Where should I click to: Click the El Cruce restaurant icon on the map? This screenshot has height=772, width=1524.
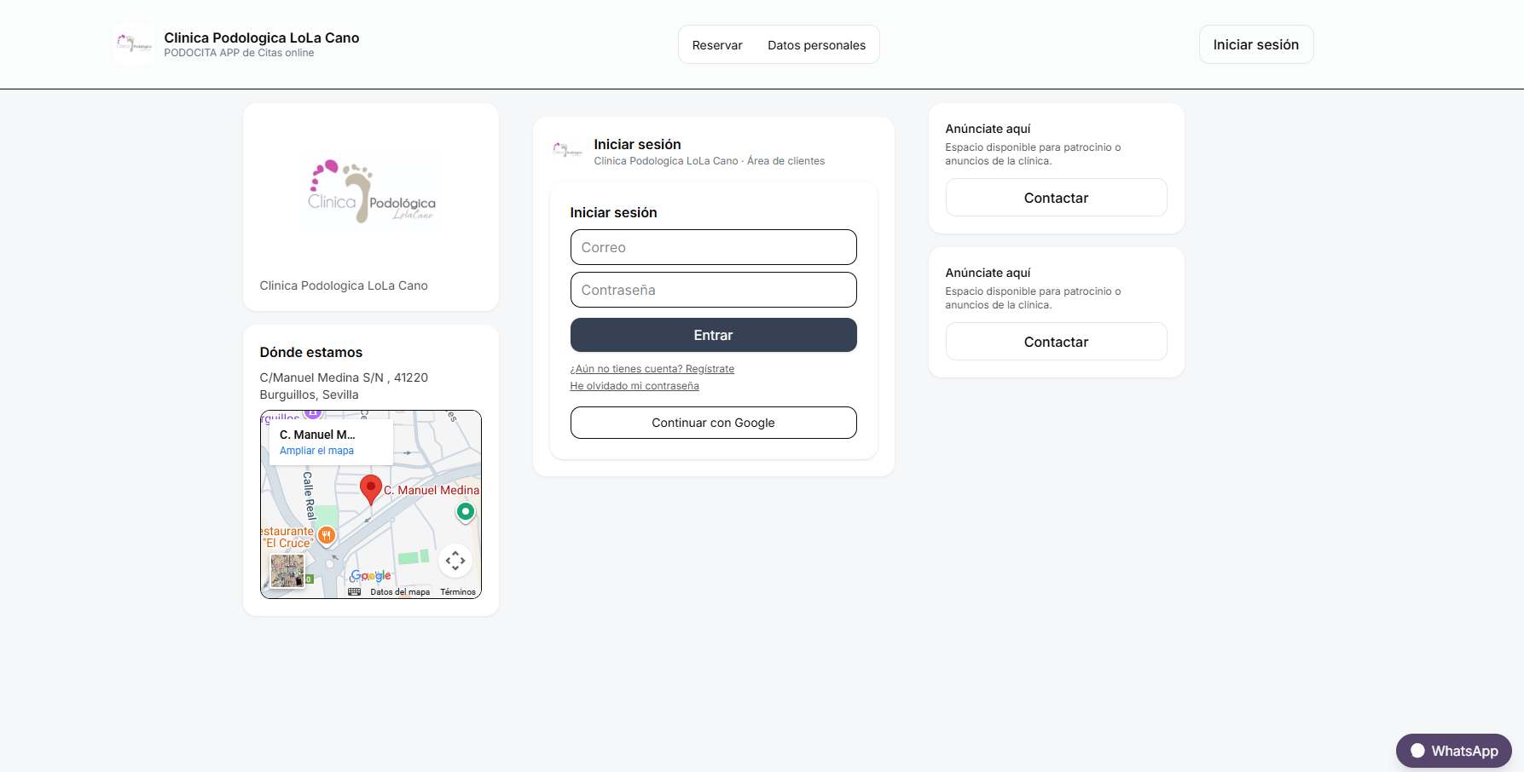click(327, 535)
